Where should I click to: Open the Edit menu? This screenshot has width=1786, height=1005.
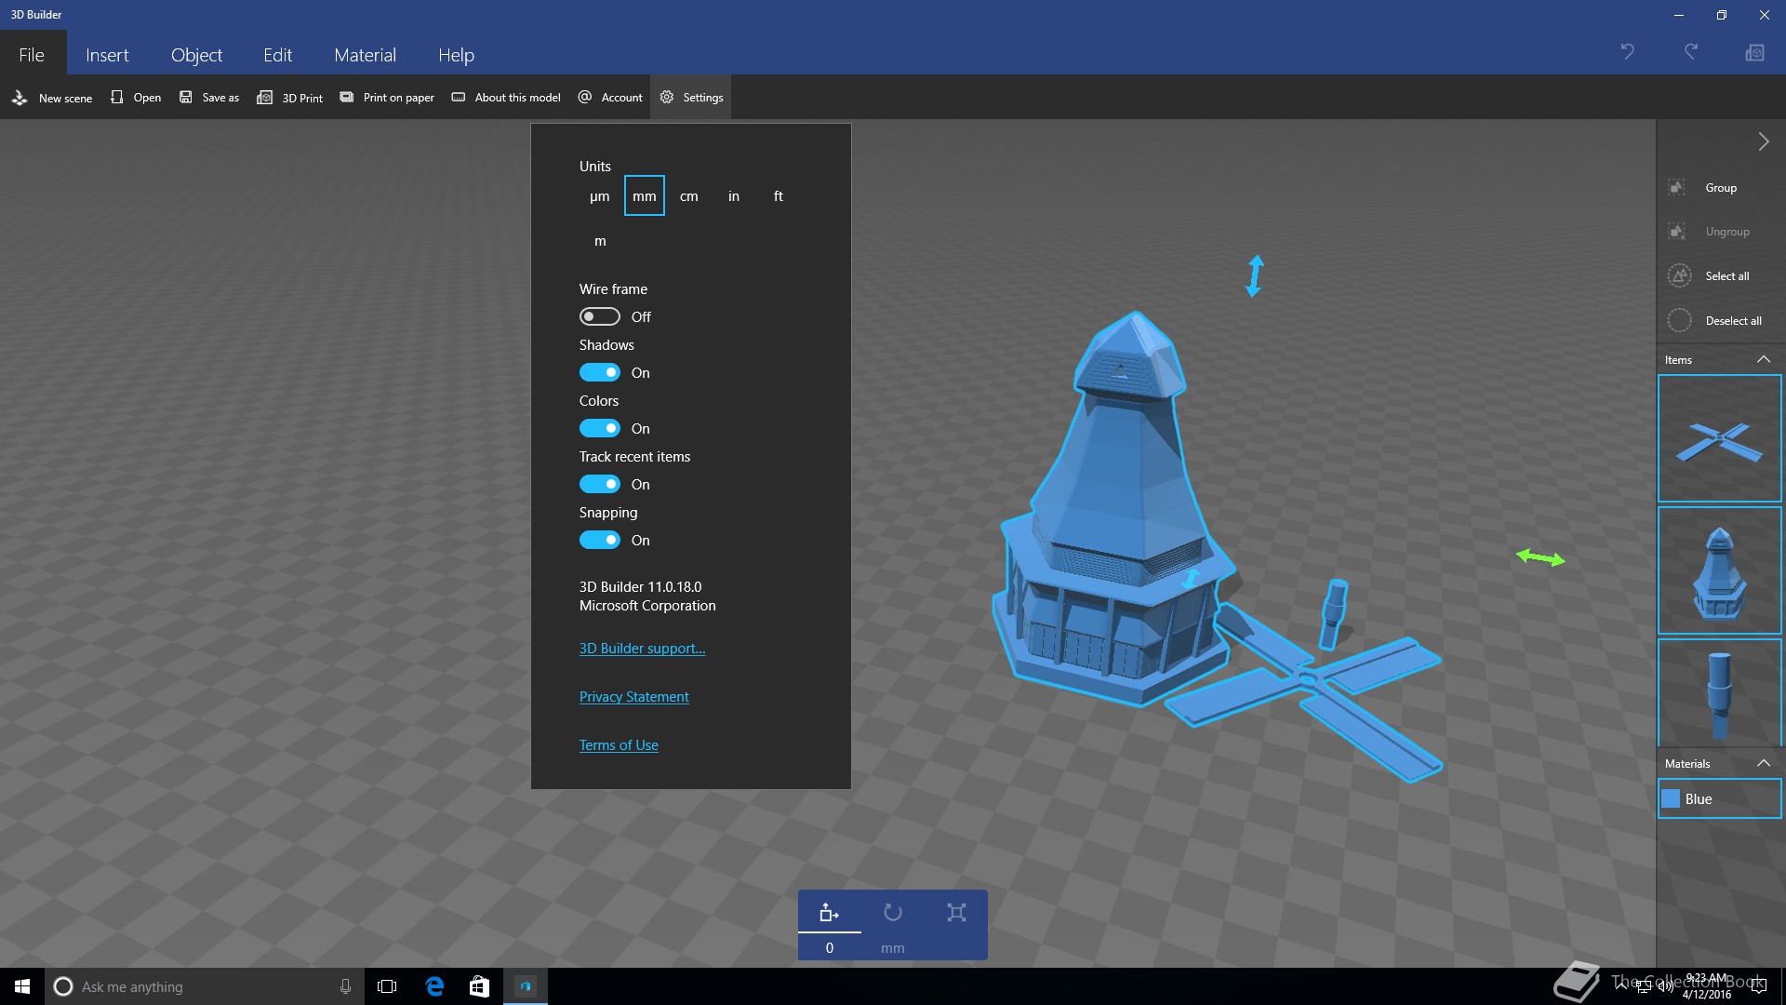click(277, 55)
